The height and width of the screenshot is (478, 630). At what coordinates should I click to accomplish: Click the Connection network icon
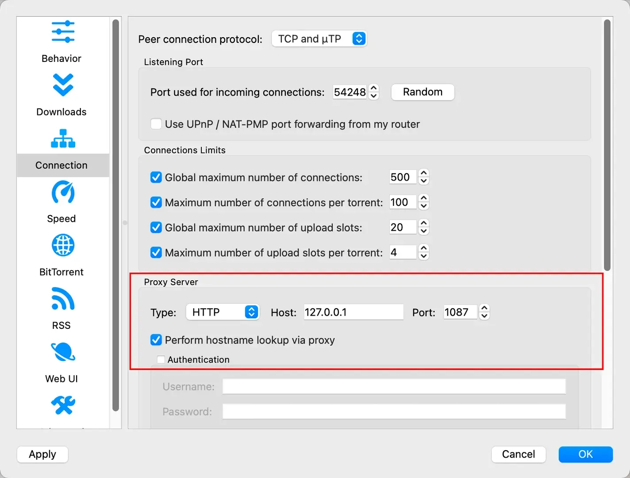pos(63,139)
